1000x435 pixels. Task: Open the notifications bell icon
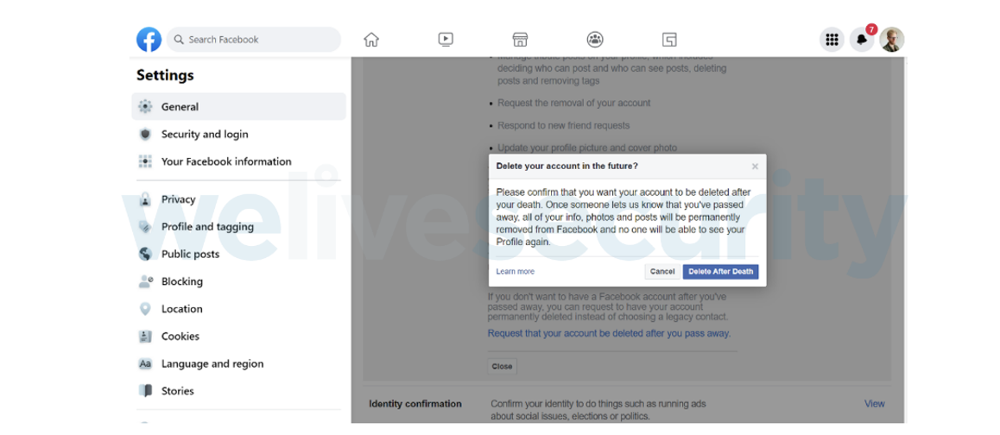tap(861, 40)
